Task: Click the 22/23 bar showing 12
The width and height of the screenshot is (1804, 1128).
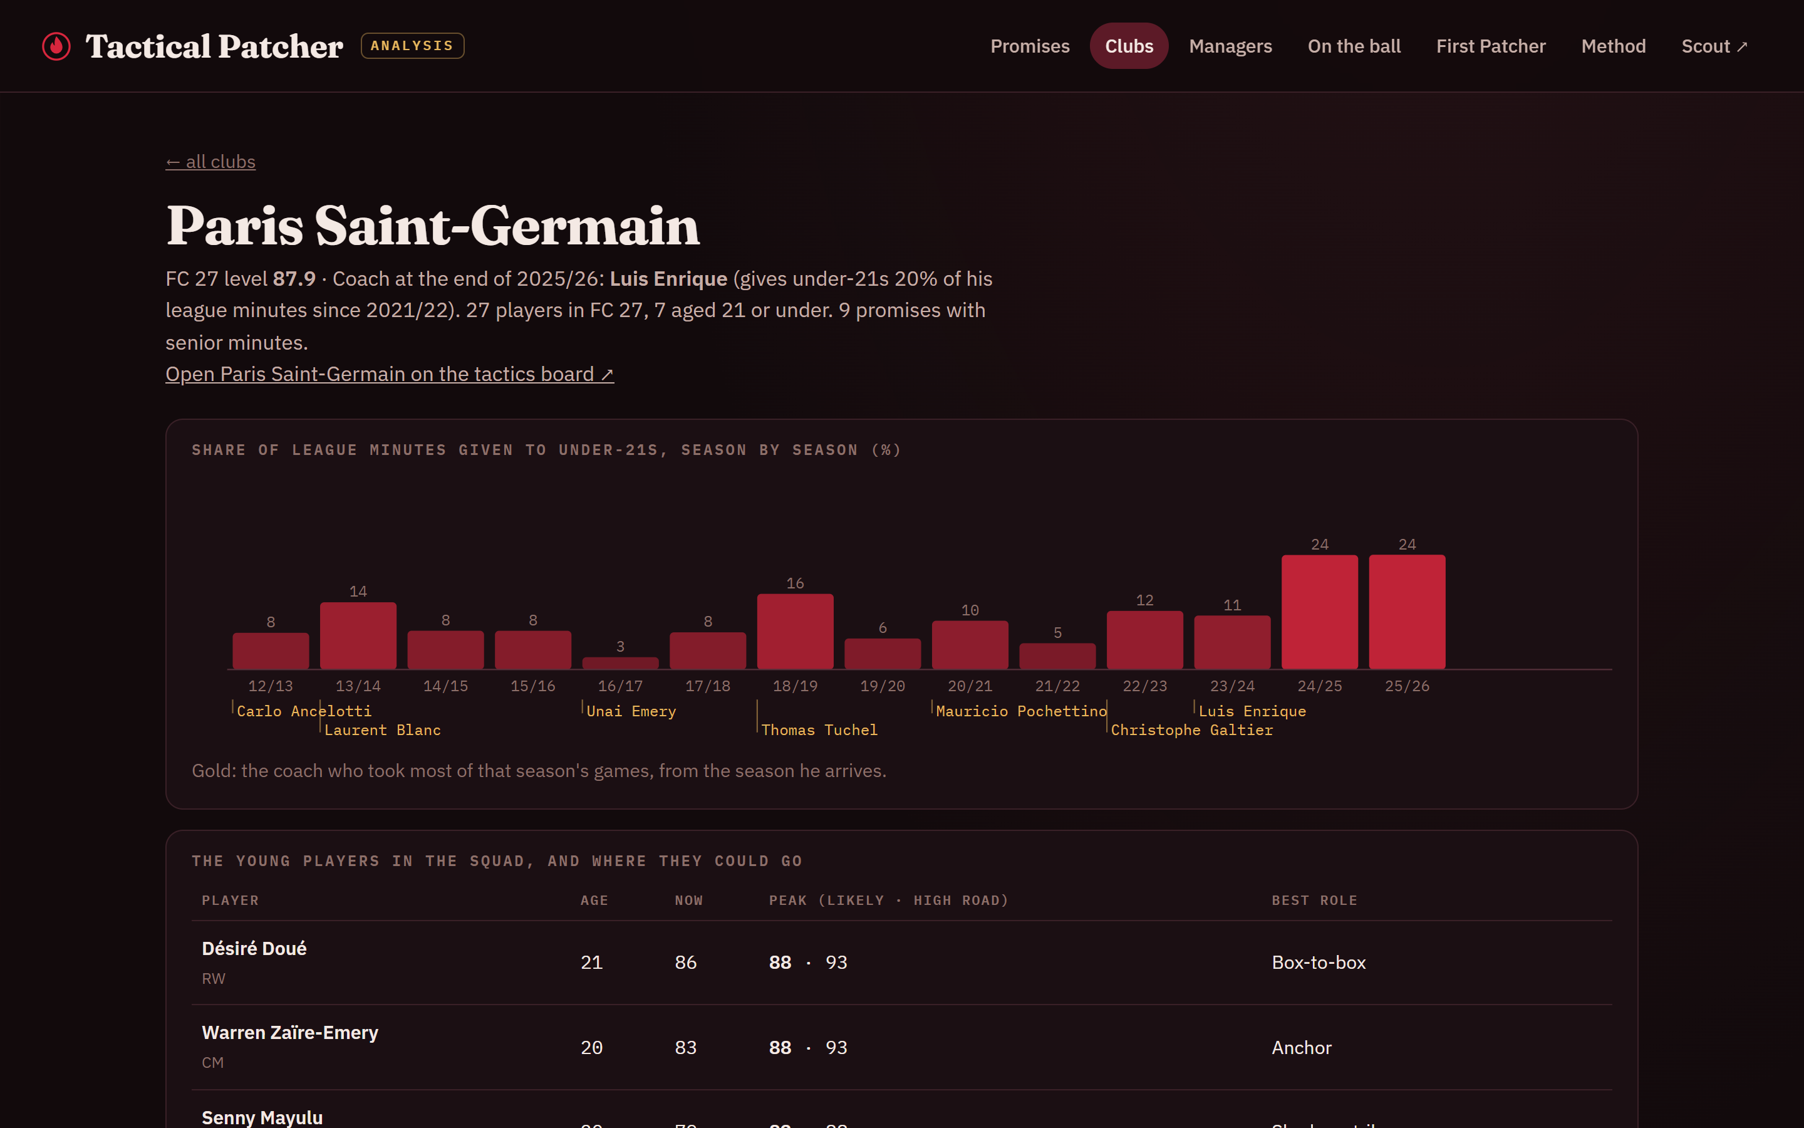Action: 1144,640
